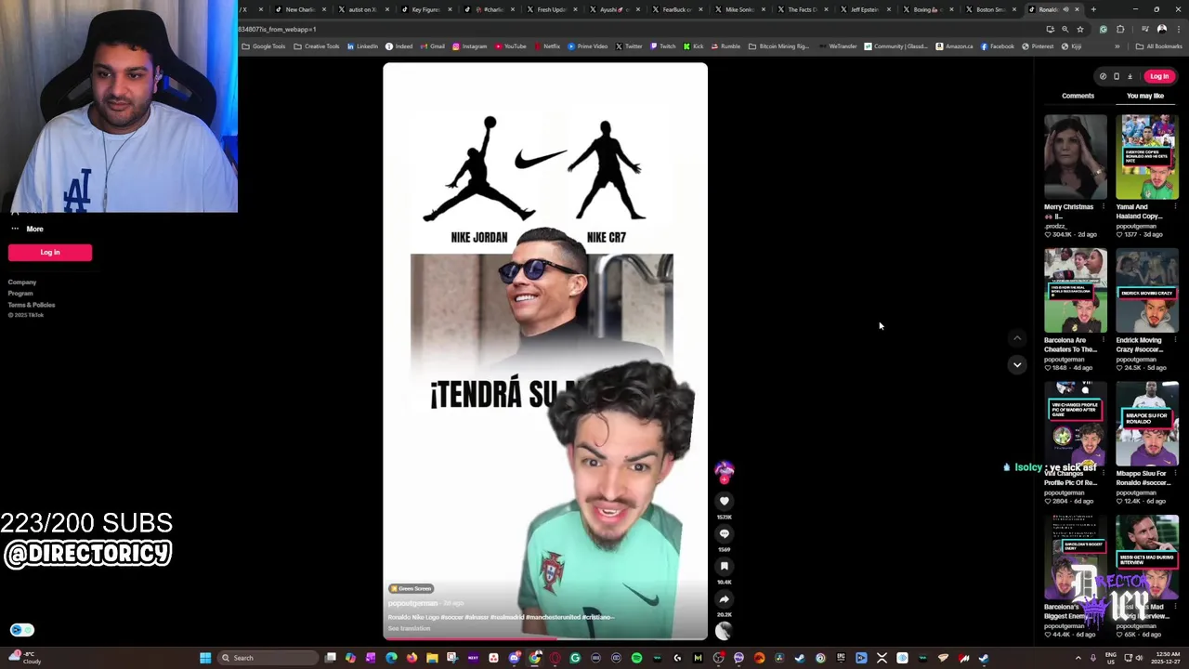Save the video with the bookmark icon

click(x=725, y=566)
